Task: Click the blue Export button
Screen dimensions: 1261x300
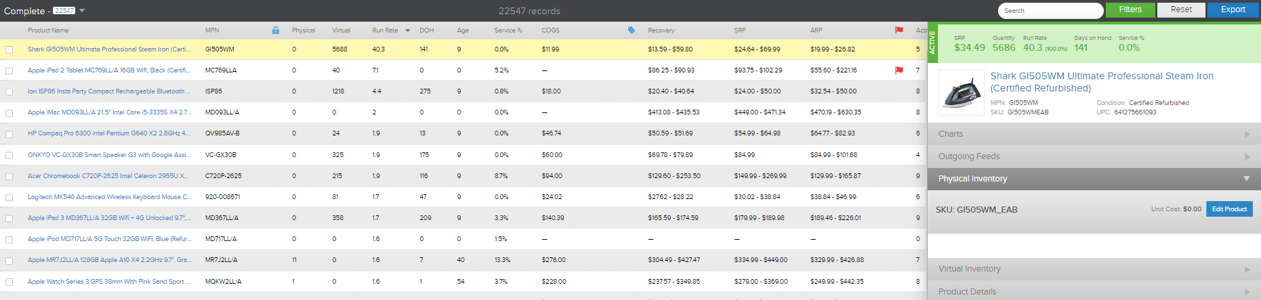Action: click(x=1233, y=10)
